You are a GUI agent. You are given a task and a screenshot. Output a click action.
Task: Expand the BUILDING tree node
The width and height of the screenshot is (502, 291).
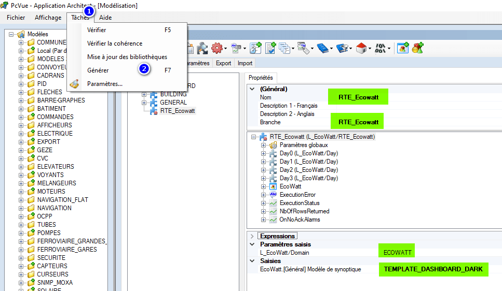tap(144, 94)
